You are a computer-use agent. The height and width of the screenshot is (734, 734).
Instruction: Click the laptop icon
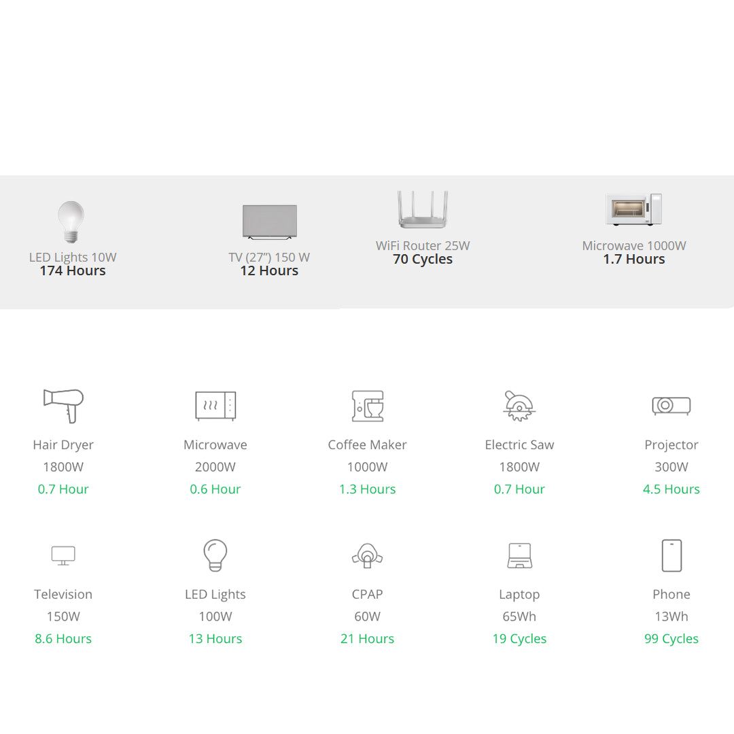click(x=519, y=555)
